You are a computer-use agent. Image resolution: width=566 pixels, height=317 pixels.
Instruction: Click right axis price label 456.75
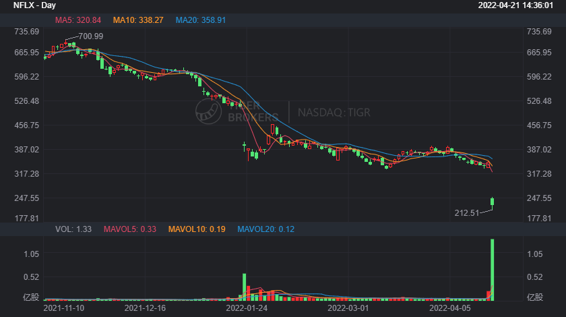tap(539, 125)
